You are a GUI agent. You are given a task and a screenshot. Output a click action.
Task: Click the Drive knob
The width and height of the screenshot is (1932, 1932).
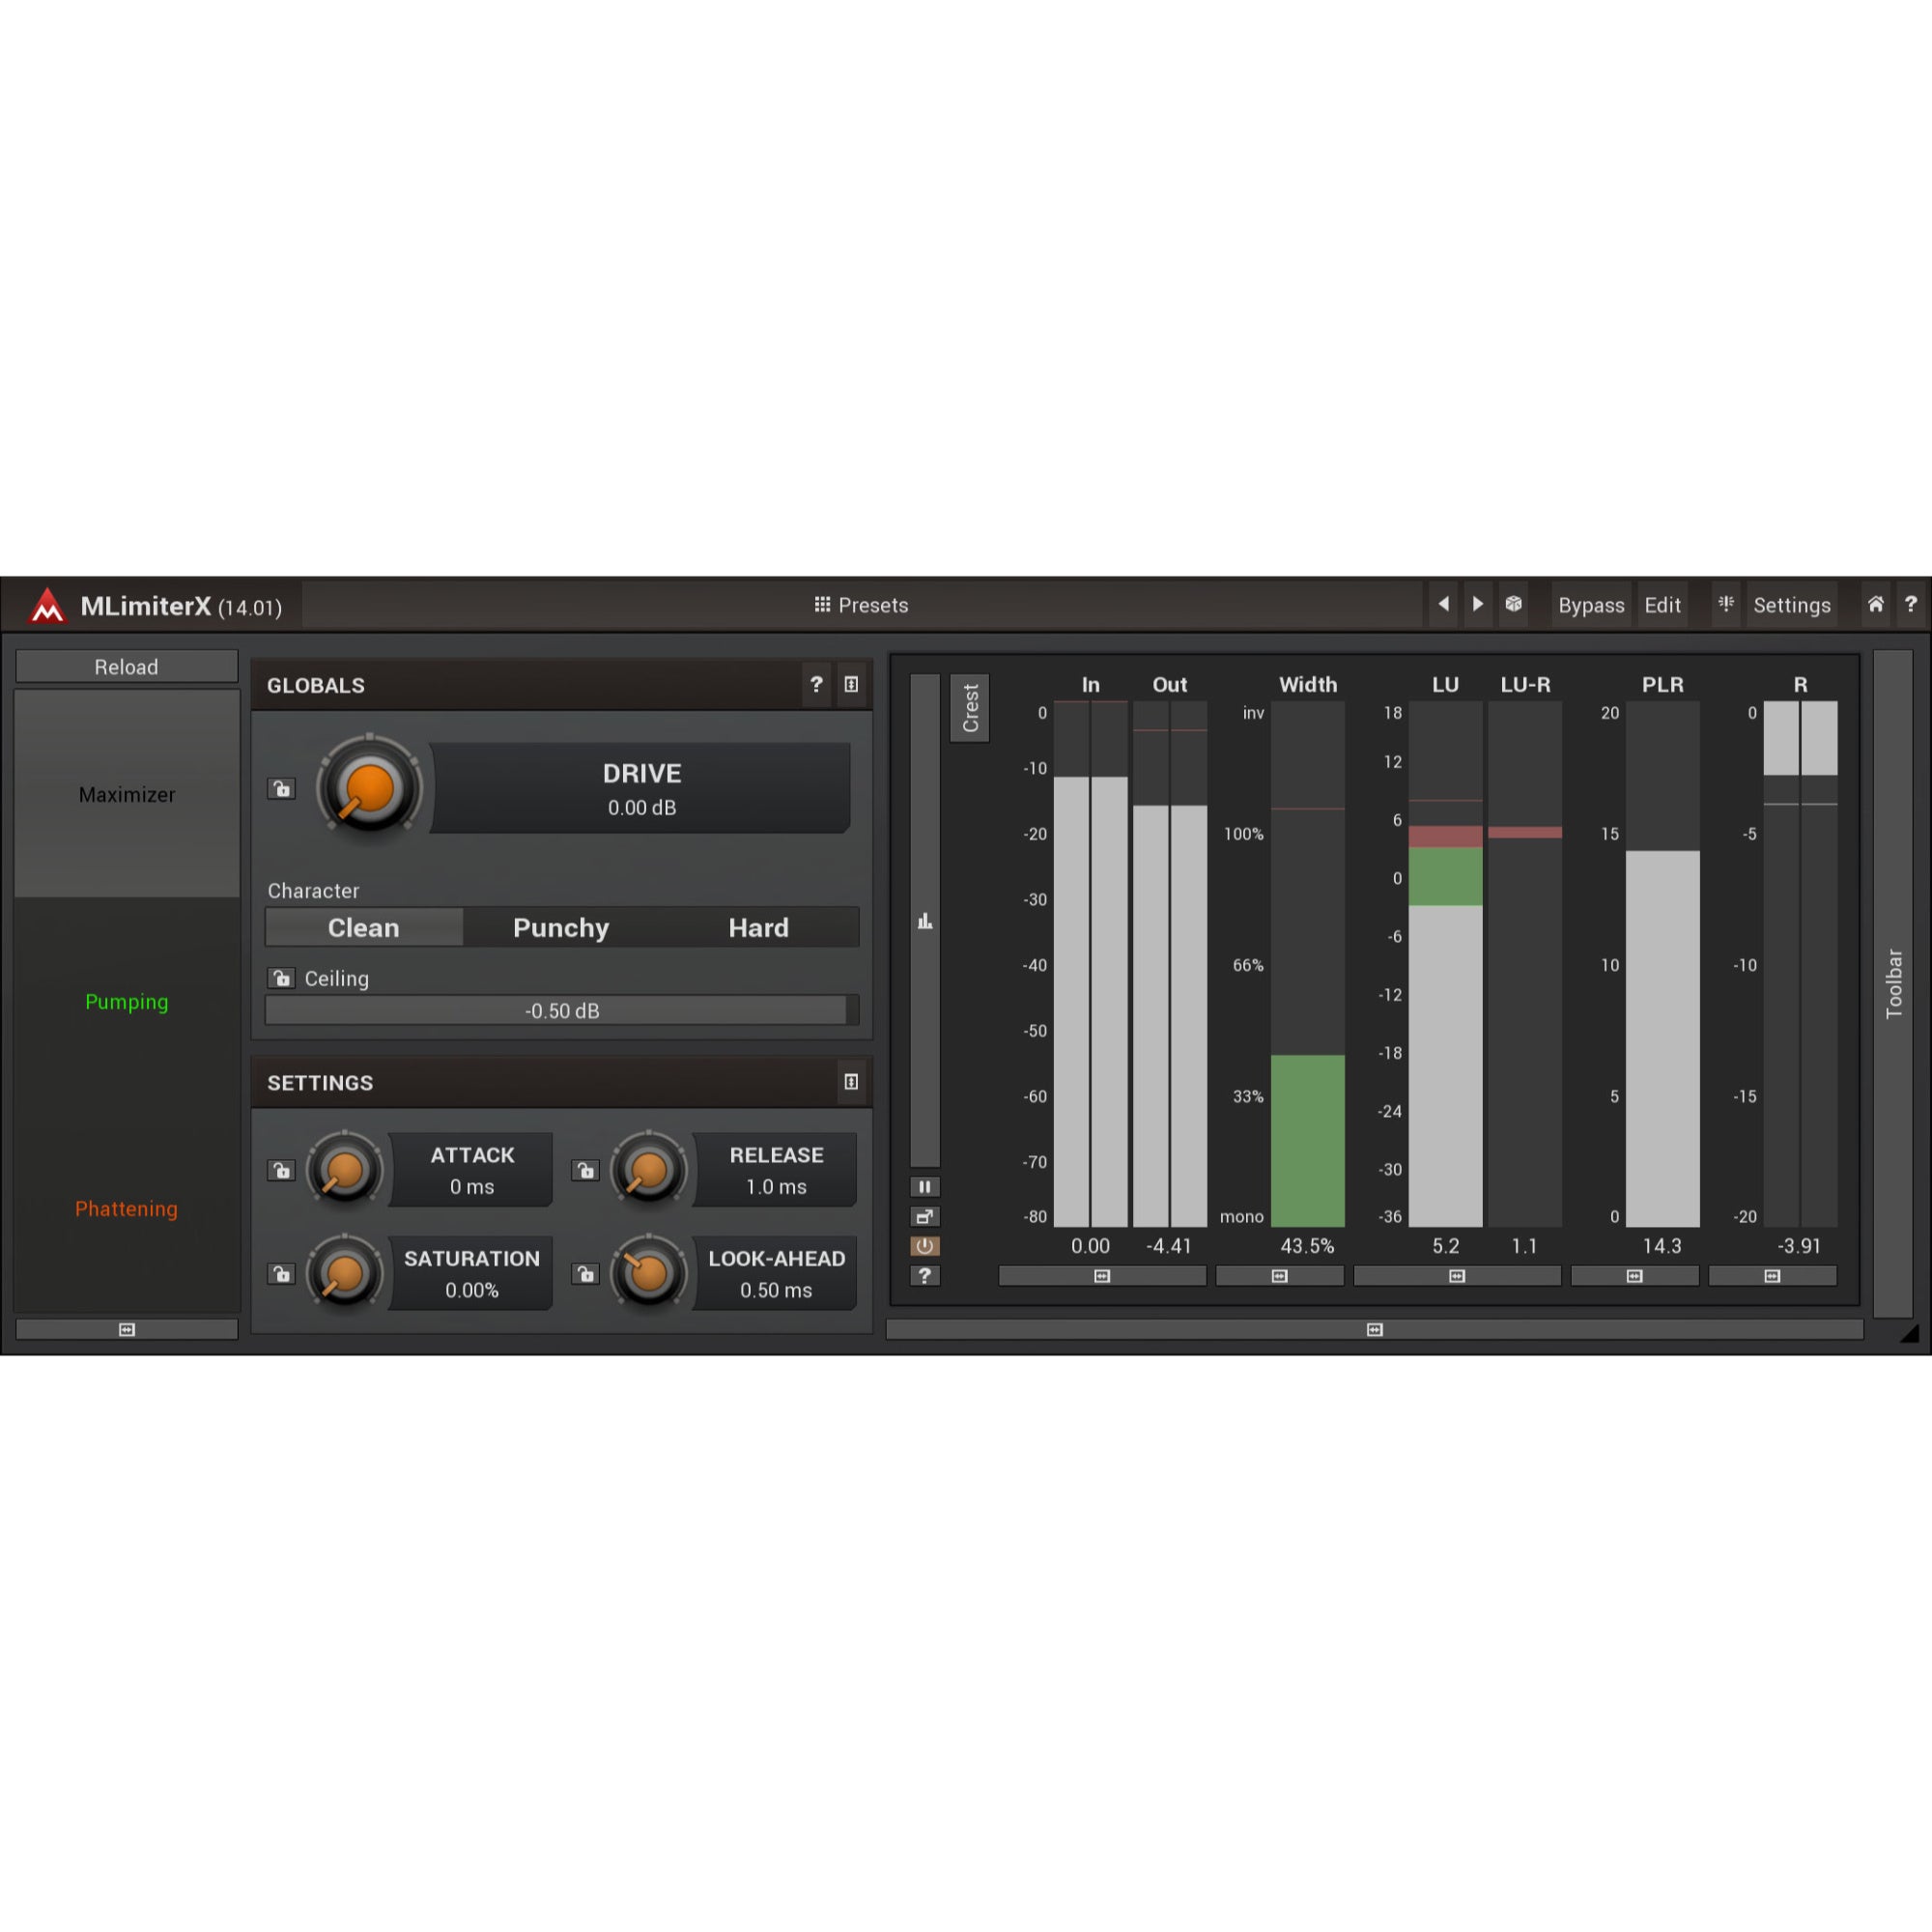pyautogui.click(x=369, y=788)
